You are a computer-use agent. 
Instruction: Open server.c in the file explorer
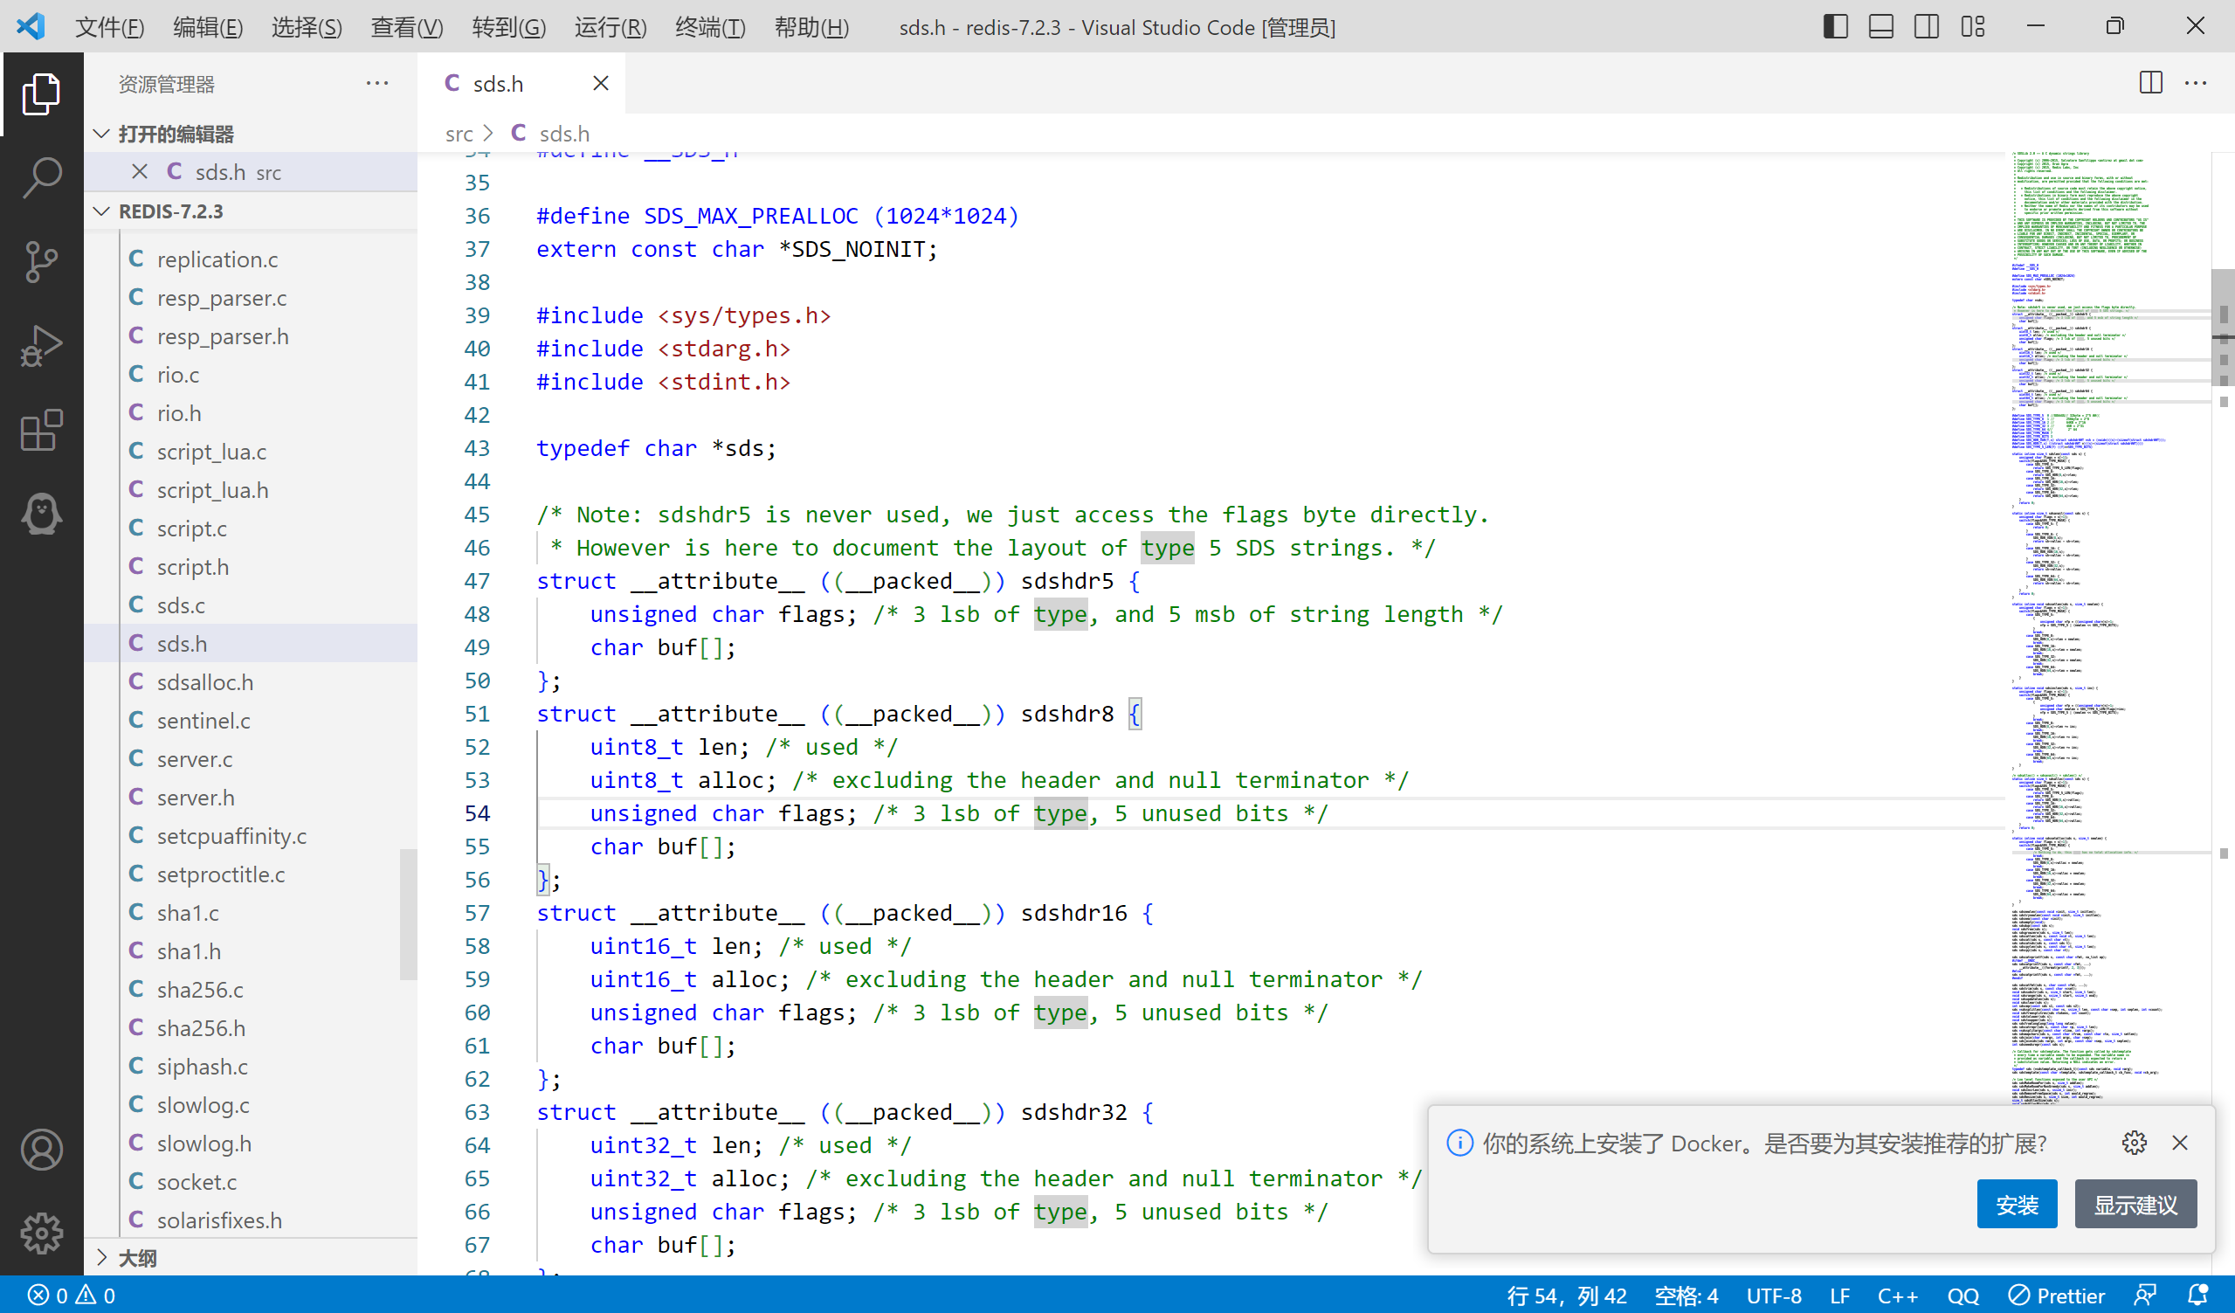[194, 759]
